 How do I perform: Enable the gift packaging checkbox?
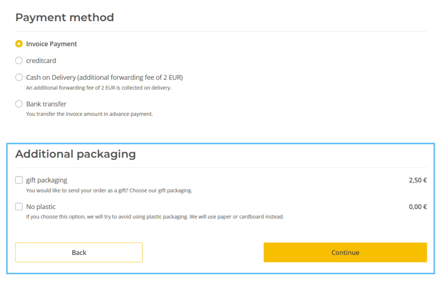19,180
